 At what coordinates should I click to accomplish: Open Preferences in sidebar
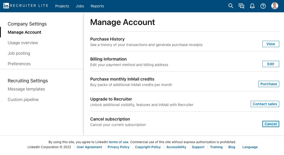click(19, 64)
